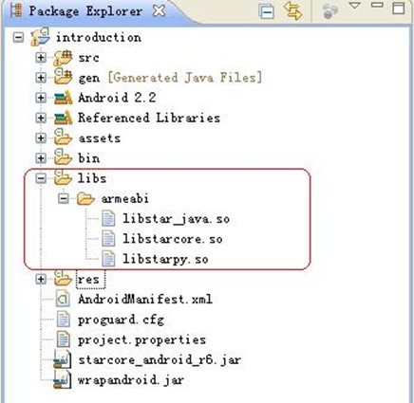
Task: Click the project.properties file icon
Action: coord(63,339)
